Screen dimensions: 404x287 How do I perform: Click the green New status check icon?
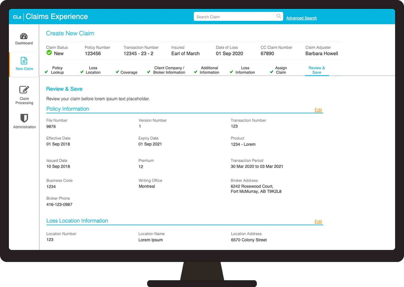49,53
